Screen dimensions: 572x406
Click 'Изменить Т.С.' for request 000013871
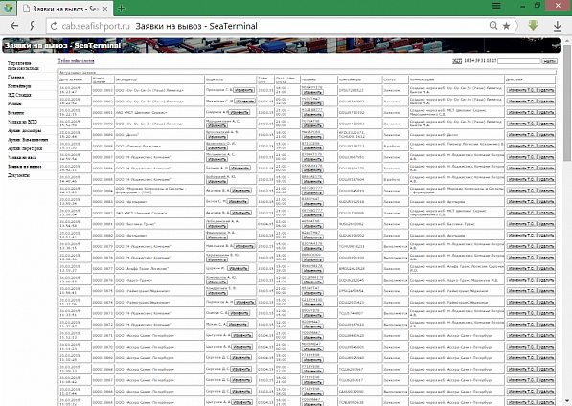coord(521,335)
